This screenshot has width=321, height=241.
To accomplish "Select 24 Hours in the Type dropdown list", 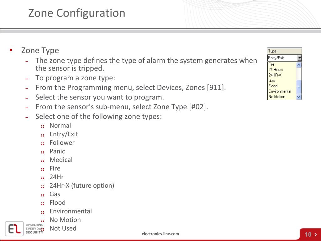I will [x=276, y=70].
